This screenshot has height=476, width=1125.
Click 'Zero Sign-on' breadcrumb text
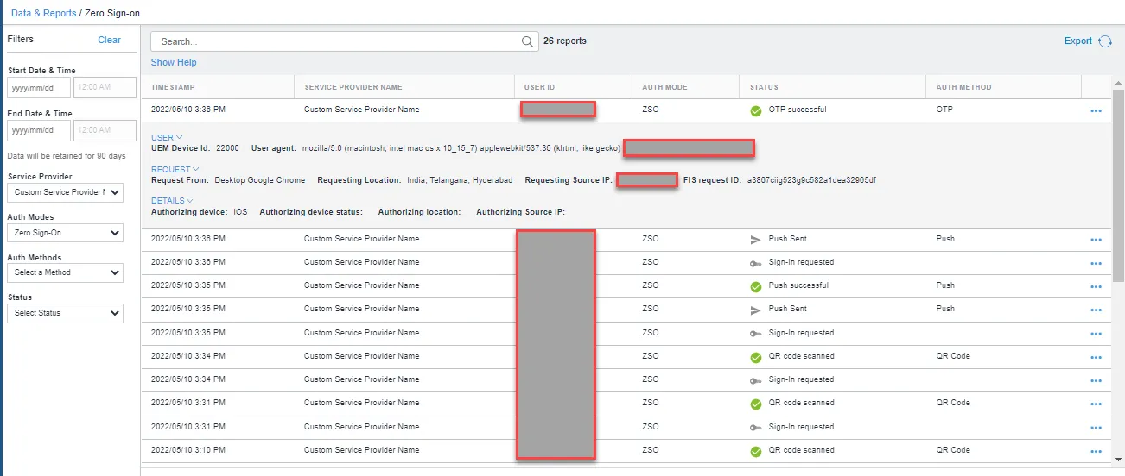112,14
